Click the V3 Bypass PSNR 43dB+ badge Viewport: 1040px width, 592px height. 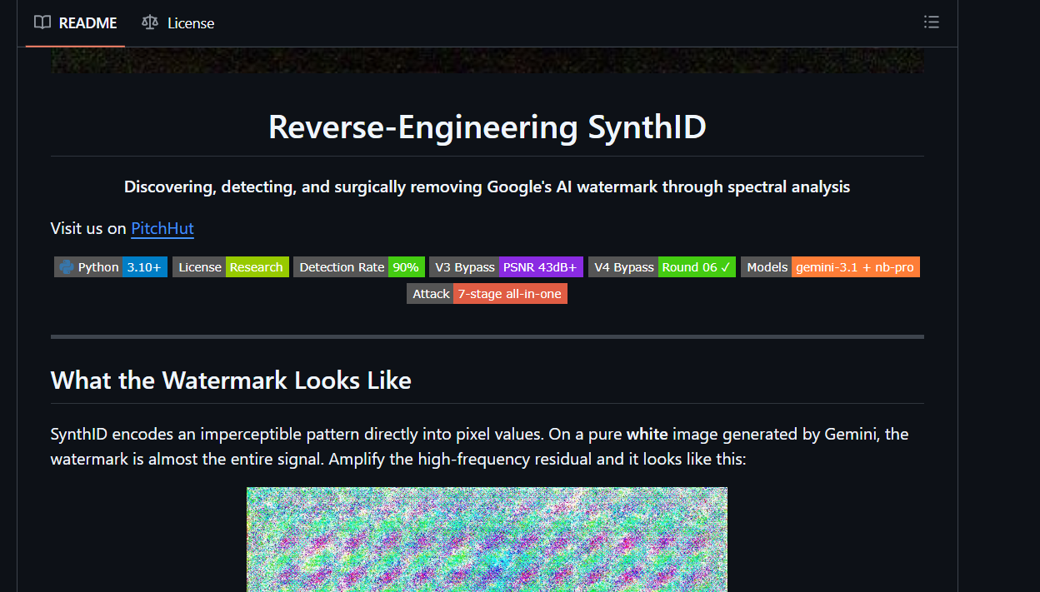(x=507, y=267)
